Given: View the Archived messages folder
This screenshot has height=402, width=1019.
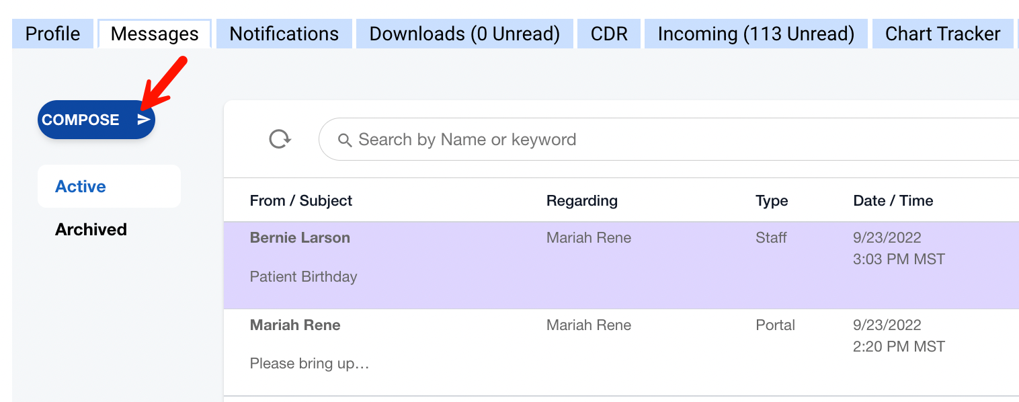Looking at the screenshot, I should click(91, 229).
